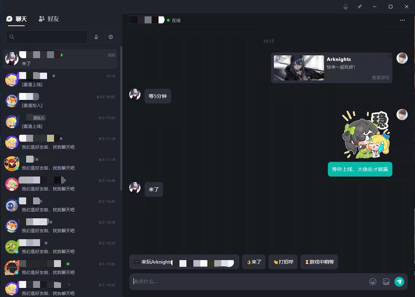The image size is (415, 297).
Task: Click avatar of 6/3 11:16 conversation
Action: [x=11, y=163]
